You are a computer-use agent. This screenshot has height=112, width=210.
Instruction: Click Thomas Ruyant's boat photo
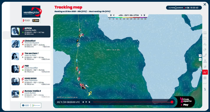[16, 44]
